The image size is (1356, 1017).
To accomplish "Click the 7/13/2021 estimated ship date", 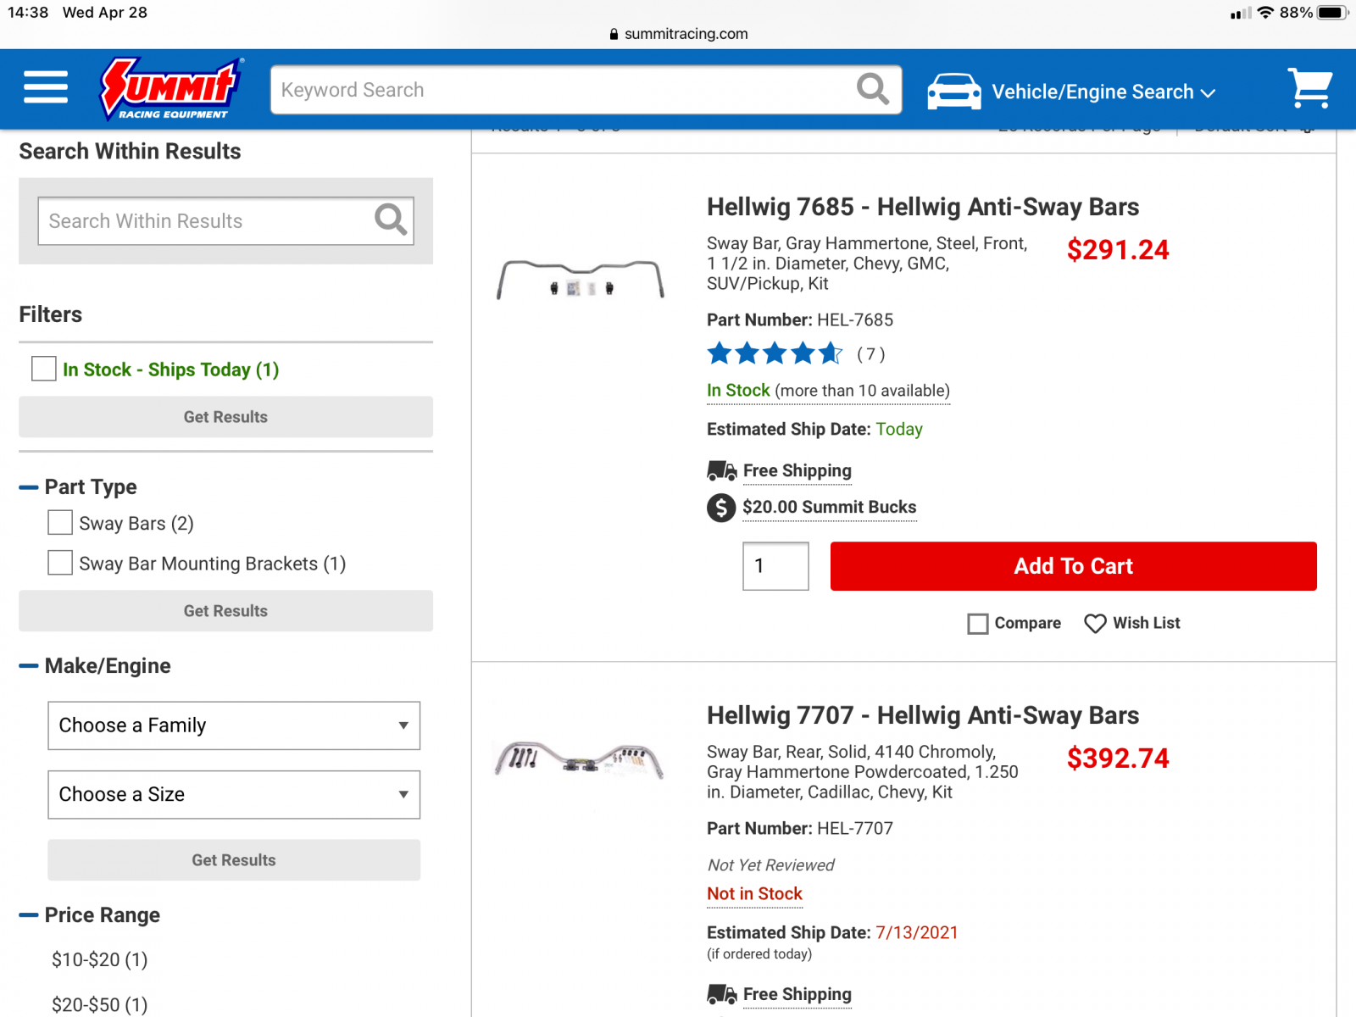I will tap(917, 933).
